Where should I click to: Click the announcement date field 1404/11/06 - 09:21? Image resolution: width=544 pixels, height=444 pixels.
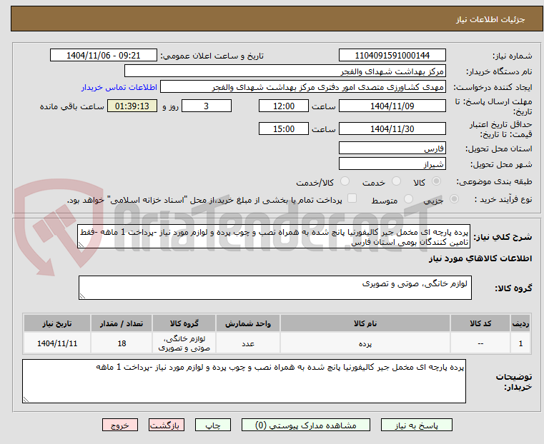tap(104, 56)
